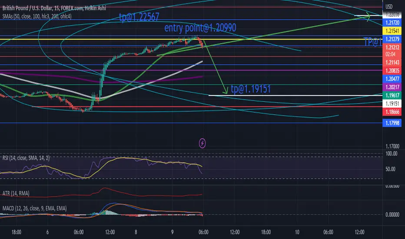
Task: Select the 1.17998 blue price label
Action: pyautogui.click(x=392, y=123)
